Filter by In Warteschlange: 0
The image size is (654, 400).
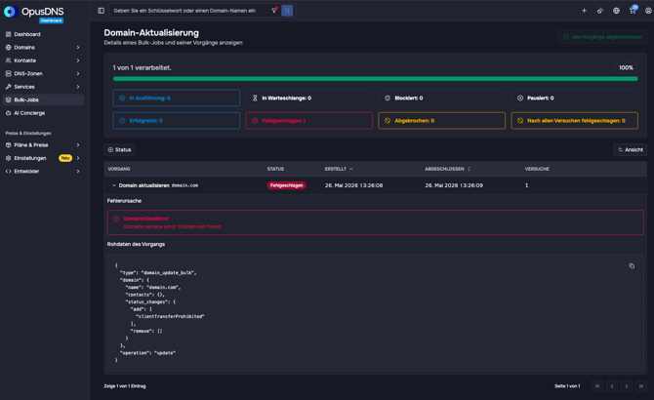coord(309,98)
